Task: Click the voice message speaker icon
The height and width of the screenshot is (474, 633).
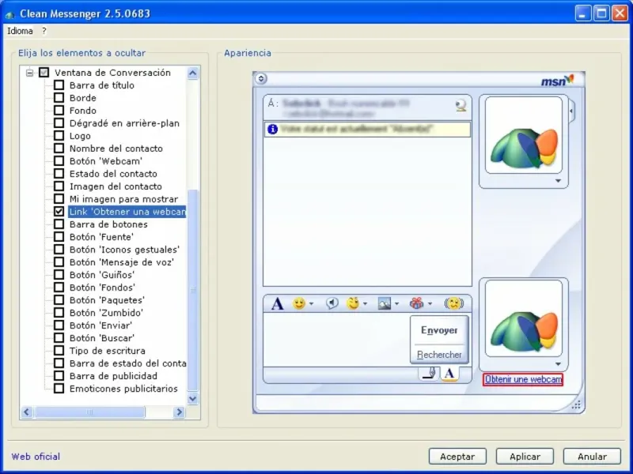Action: tap(332, 303)
